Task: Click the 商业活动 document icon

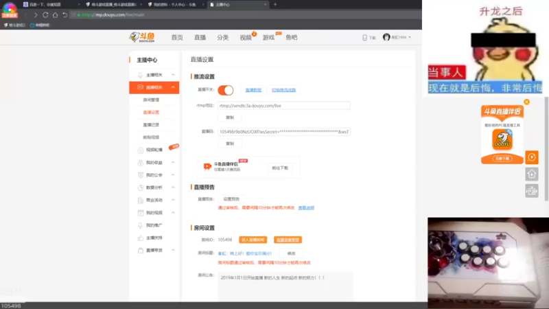Action: click(141, 200)
